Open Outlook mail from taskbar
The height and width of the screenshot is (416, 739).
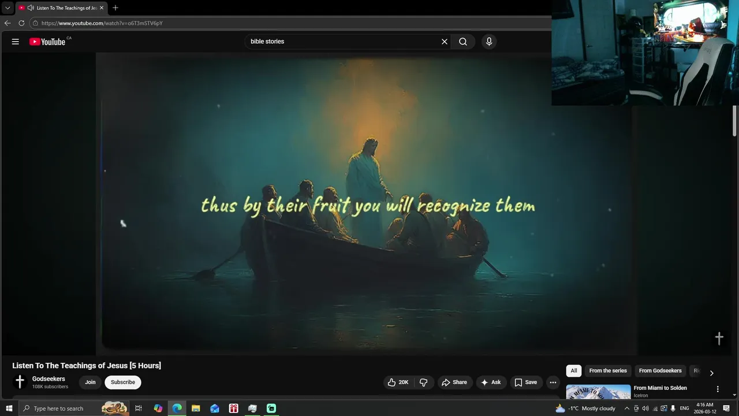[215, 408]
